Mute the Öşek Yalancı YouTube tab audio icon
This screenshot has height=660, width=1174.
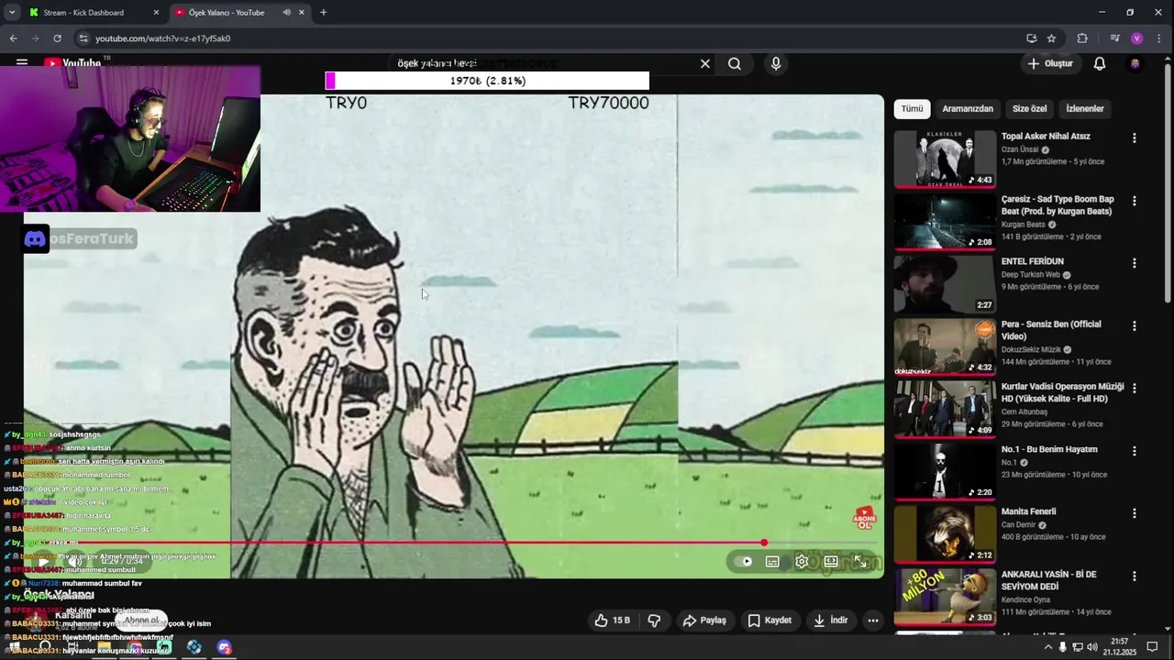coord(287,13)
